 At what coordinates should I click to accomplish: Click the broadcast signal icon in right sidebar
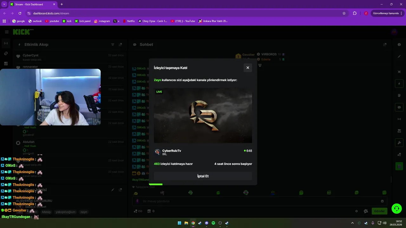click(x=399, y=119)
